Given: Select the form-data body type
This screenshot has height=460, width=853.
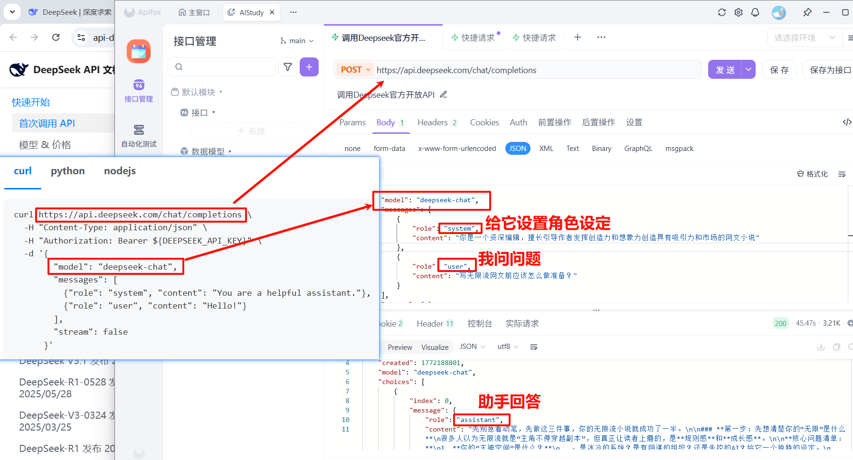Looking at the screenshot, I should (x=389, y=149).
